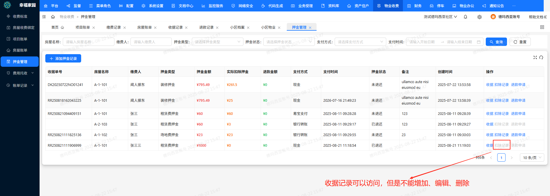Open the 支付方式 dropdown
Image resolution: width=550 pixels, height=196 pixels.
click(360, 42)
